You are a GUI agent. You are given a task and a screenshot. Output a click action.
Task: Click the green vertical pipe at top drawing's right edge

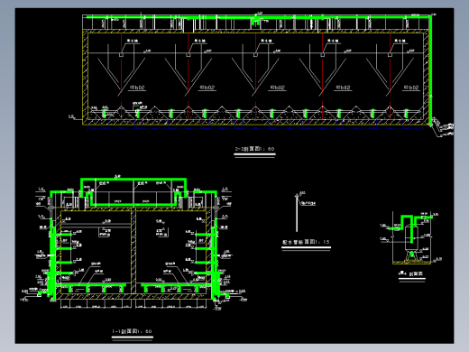(430, 70)
